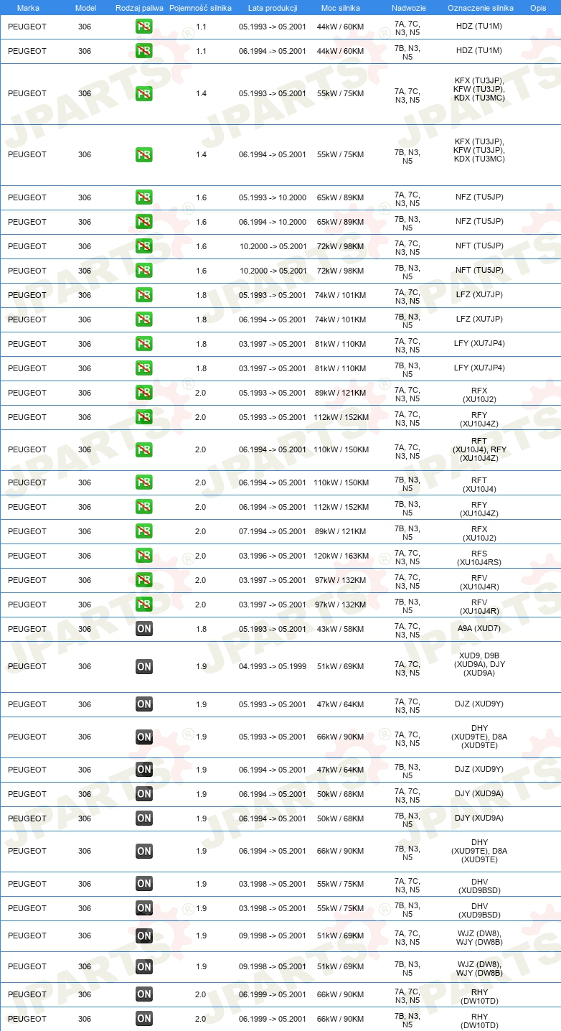Click the petrol icon in the 7A, 7C NFZ (TU5JP) row
The image size is (561, 1031).
(x=144, y=197)
